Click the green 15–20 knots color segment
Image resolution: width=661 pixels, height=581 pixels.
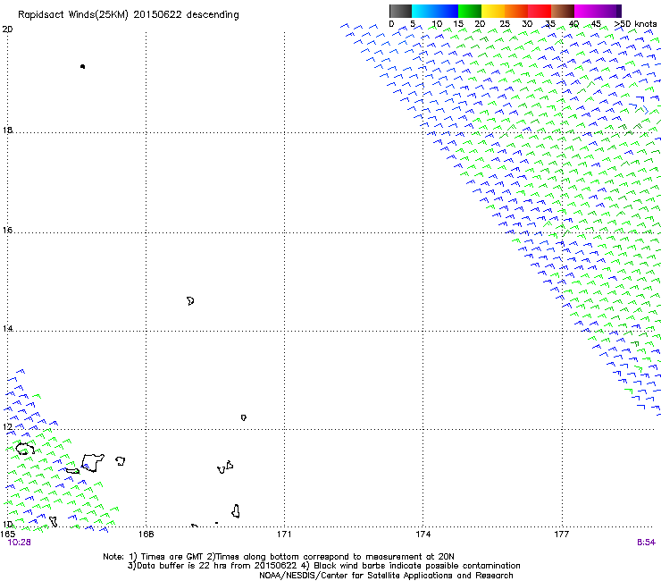tap(470, 11)
